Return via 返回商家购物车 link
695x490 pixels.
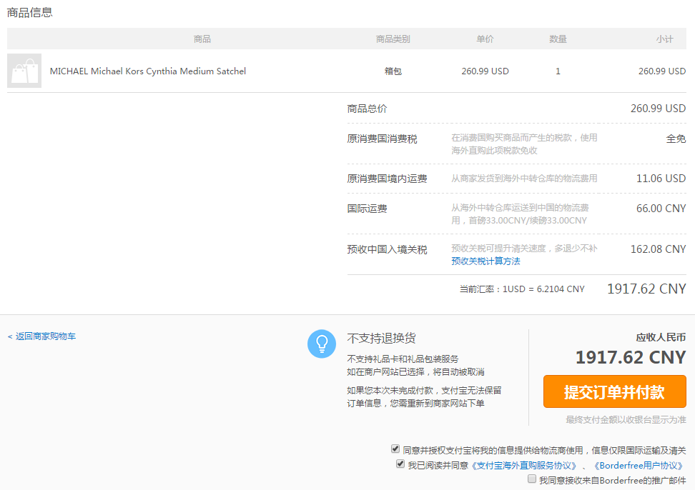[x=41, y=336]
